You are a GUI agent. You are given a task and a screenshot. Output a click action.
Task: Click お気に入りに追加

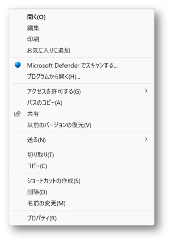pyautogui.click(x=82, y=51)
